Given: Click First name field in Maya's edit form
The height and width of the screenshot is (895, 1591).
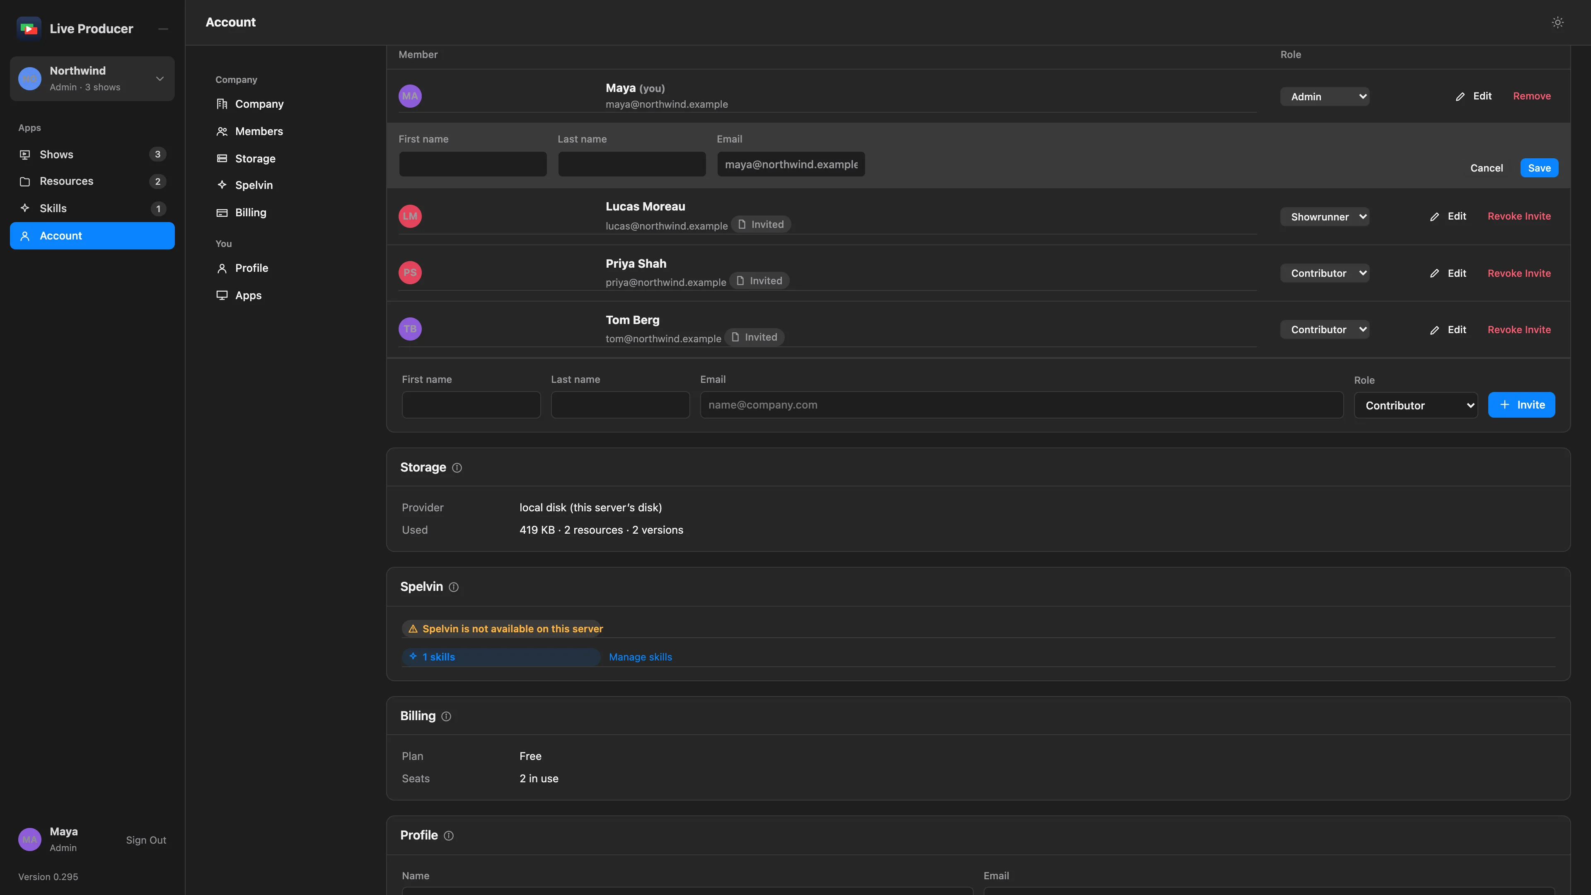Looking at the screenshot, I should pyautogui.click(x=472, y=164).
